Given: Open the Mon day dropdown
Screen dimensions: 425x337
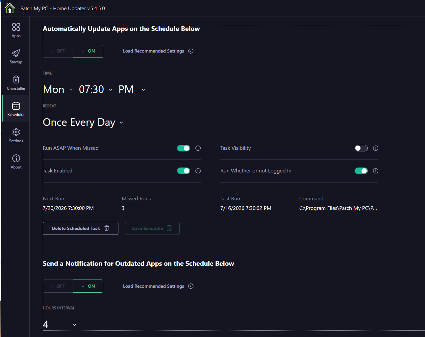Looking at the screenshot, I should 58,89.
